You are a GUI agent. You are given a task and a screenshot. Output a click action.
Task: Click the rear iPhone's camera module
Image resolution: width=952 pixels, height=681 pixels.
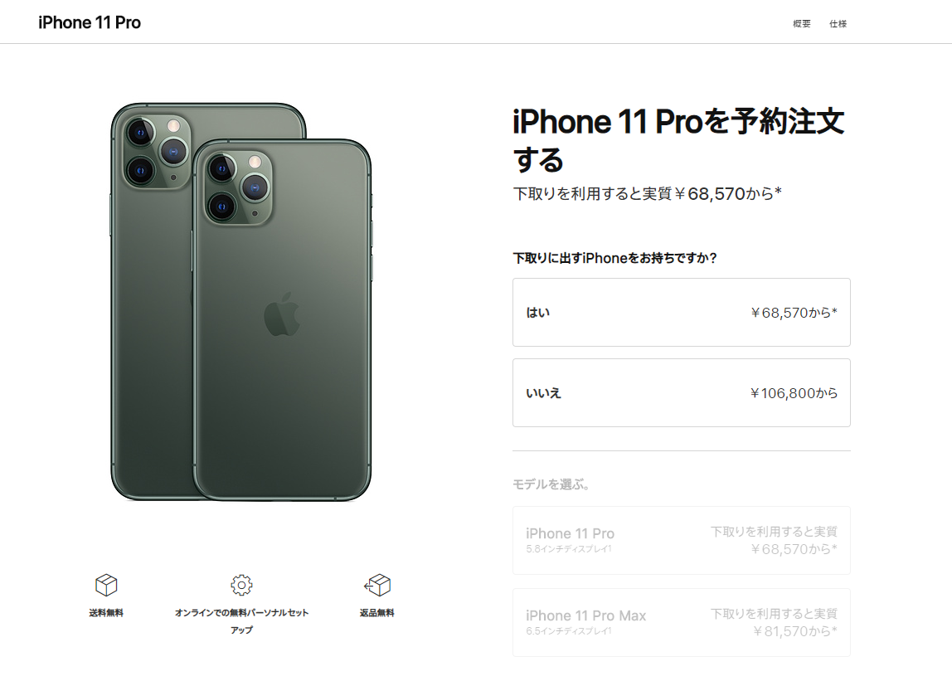point(156,150)
